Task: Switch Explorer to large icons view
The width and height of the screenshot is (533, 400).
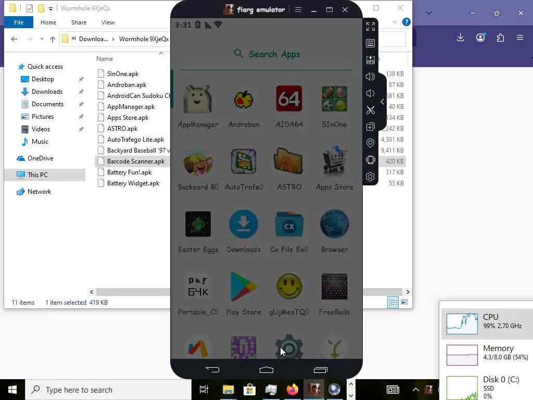Action: pyautogui.click(x=404, y=302)
